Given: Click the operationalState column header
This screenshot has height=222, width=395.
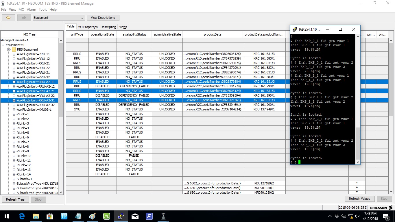Looking at the screenshot, I should [x=103, y=34].
